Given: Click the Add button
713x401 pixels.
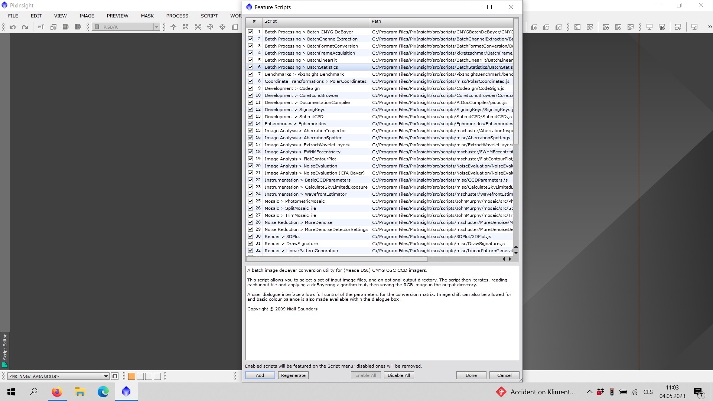Looking at the screenshot, I should click(260, 375).
